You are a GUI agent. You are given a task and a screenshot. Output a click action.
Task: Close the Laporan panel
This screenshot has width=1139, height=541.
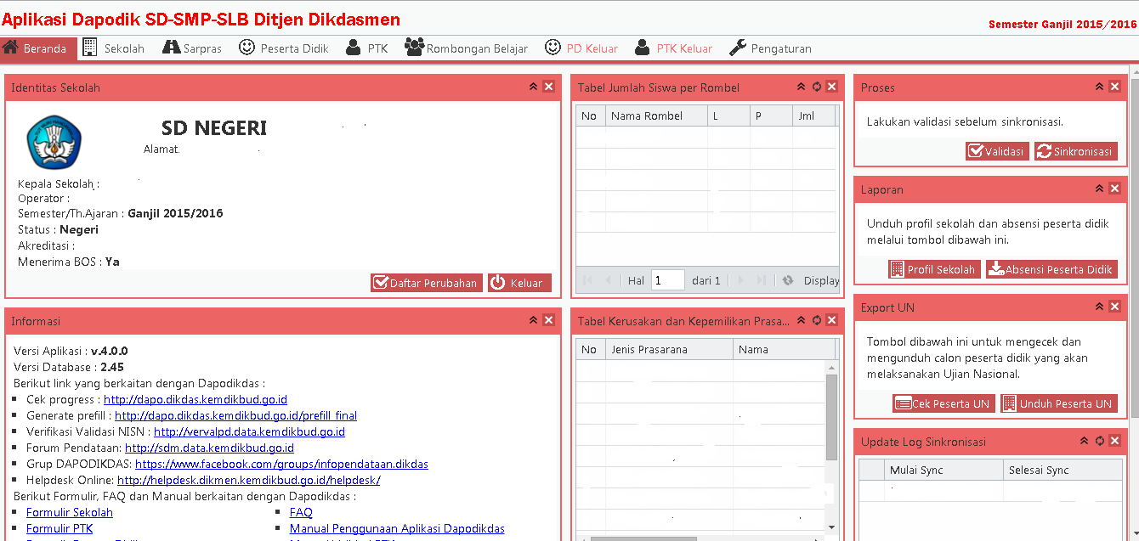[x=1114, y=189]
